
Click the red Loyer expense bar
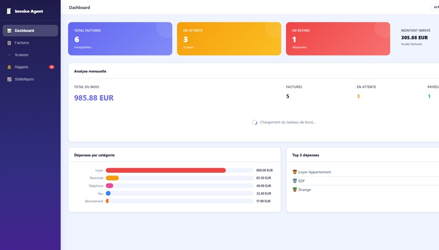166,170
